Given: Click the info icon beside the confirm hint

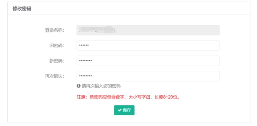Looking at the screenshot, I should [x=79, y=86].
